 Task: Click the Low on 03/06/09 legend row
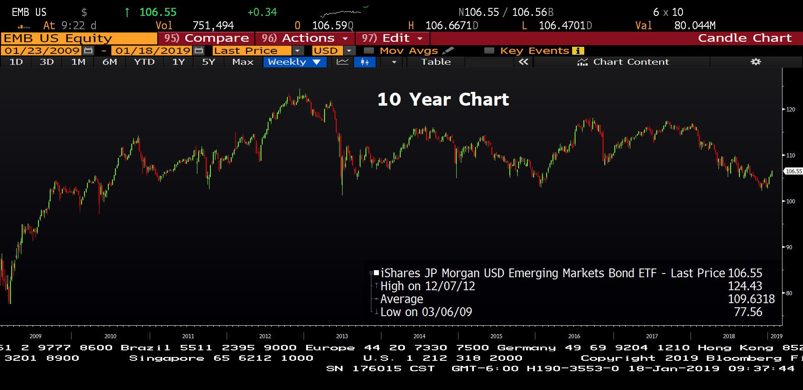tap(571, 312)
